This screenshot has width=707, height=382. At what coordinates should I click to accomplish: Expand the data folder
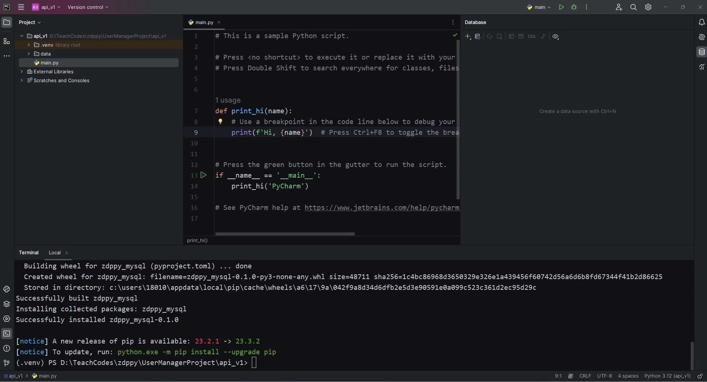[x=29, y=54]
